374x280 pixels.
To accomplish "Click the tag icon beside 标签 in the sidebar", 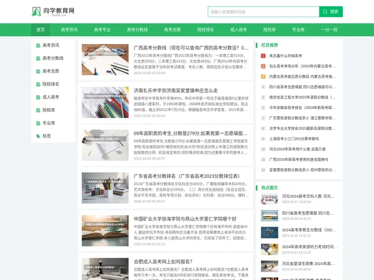I will coord(38,136).
